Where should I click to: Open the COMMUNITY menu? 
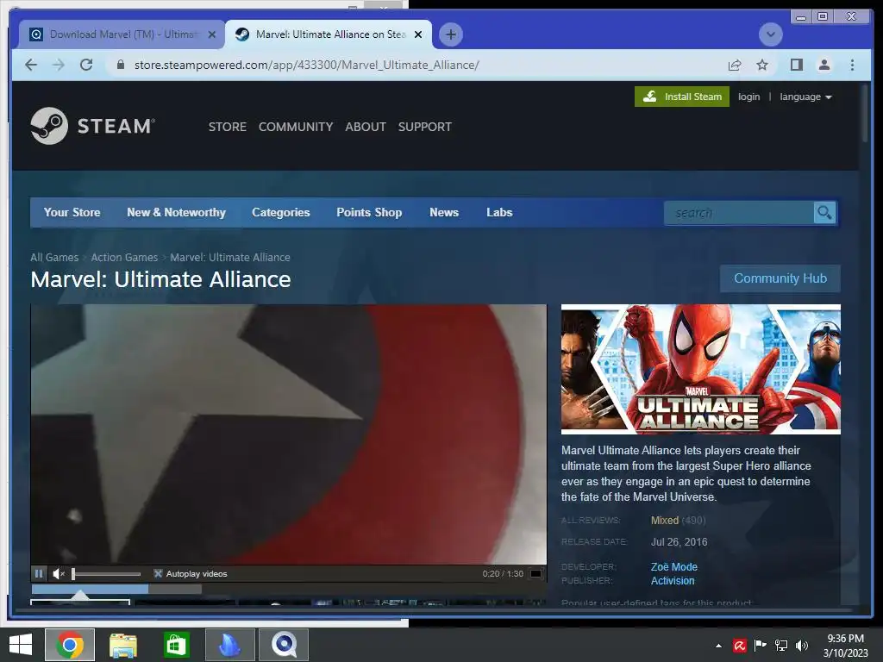(x=296, y=127)
